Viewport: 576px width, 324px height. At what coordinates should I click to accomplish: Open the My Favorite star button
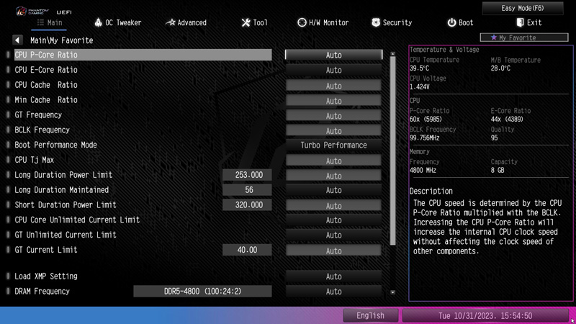click(x=513, y=37)
